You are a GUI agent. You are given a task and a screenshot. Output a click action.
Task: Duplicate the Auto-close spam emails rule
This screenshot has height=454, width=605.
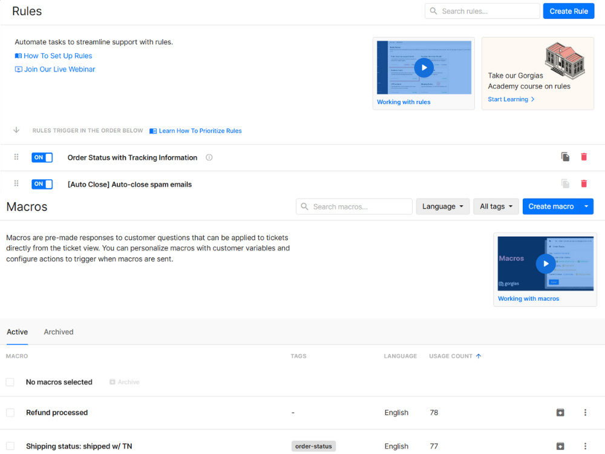click(x=565, y=184)
